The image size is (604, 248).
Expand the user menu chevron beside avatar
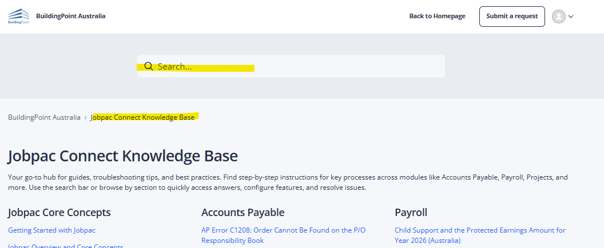click(x=571, y=17)
